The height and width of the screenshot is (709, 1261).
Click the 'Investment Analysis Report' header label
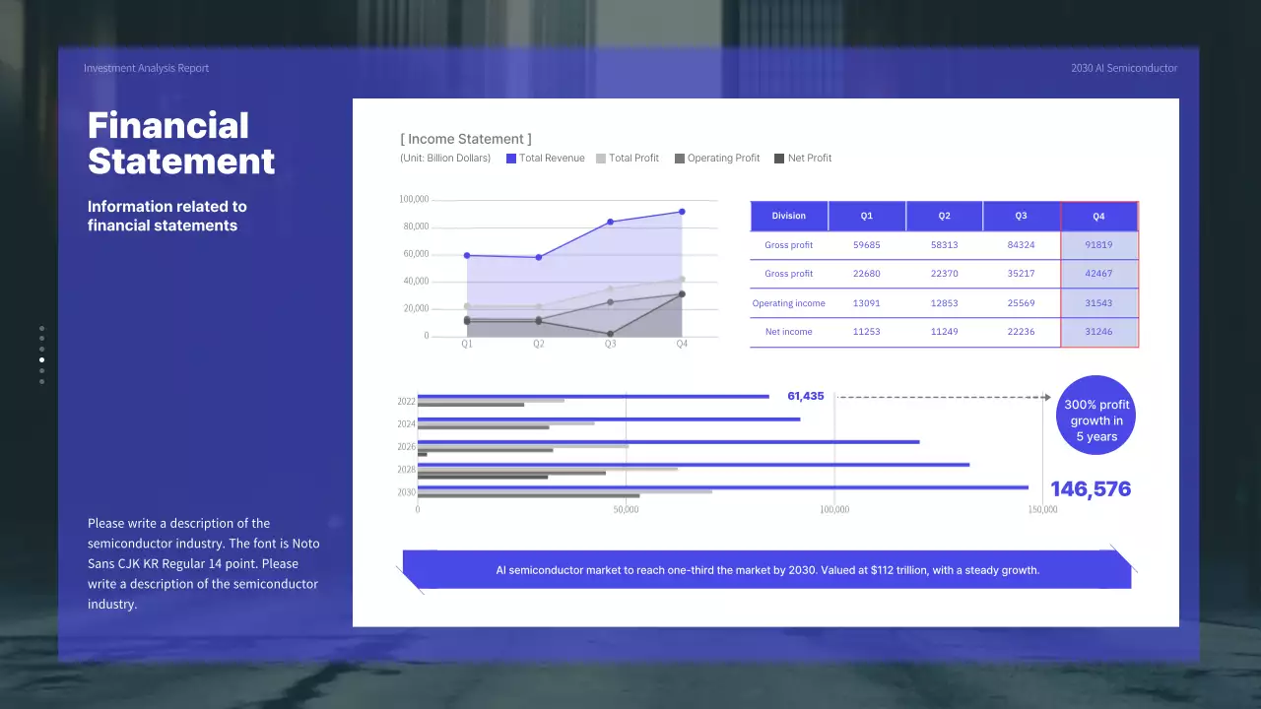click(146, 68)
